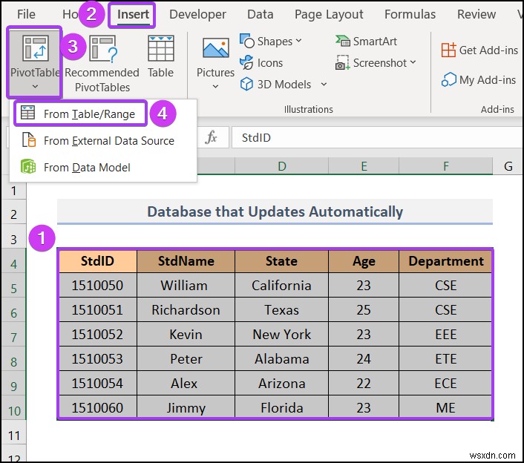Open the Pictures icon
The width and height of the screenshot is (524, 463).
(x=215, y=48)
